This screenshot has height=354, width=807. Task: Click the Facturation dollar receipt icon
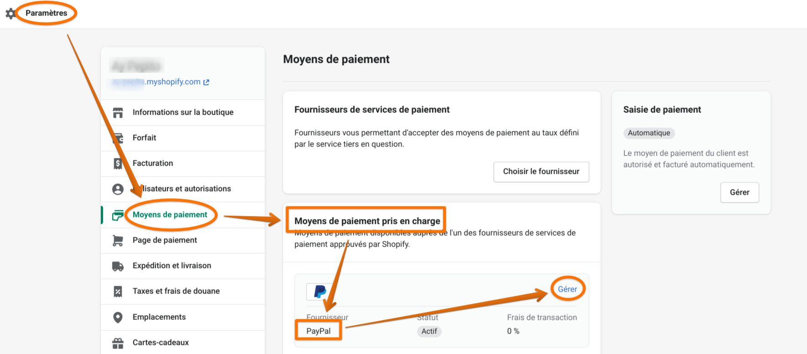tap(118, 163)
